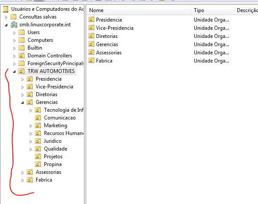Screen dimensions: 258x204
Task: Select the Domain Controllers tree label
Action: (x=50, y=56)
